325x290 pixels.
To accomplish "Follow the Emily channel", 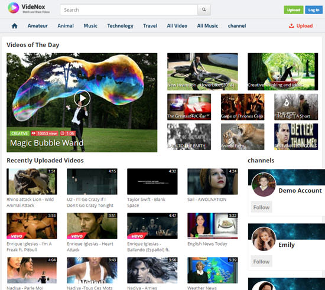I will (x=261, y=262).
